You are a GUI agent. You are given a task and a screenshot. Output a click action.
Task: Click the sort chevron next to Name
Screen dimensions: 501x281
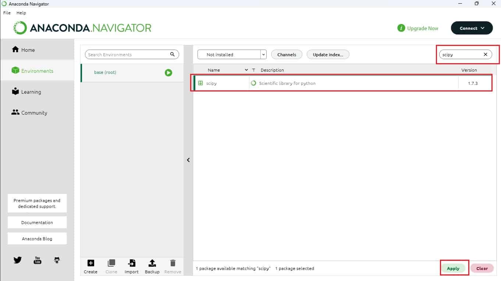[x=246, y=70]
